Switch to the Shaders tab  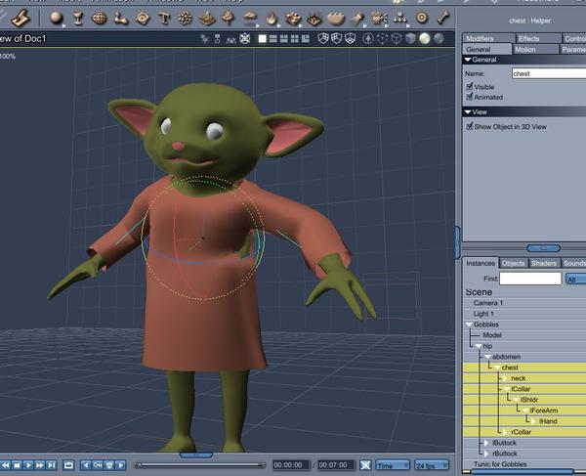point(544,263)
